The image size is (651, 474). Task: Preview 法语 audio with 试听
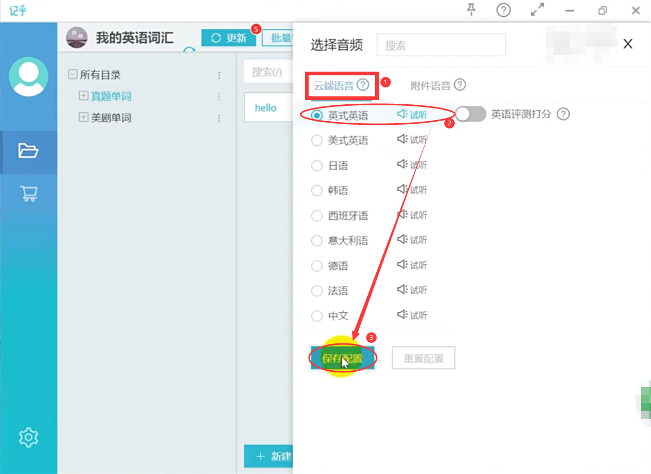point(412,290)
